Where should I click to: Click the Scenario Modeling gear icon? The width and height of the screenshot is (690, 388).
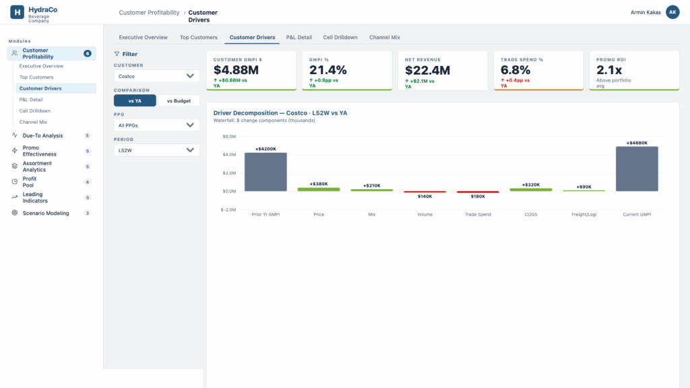15,213
